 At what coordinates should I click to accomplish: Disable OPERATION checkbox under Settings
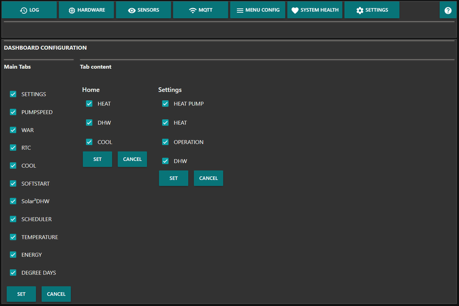(x=165, y=142)
